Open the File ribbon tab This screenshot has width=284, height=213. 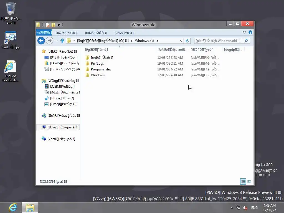click(x=44, y=33)
